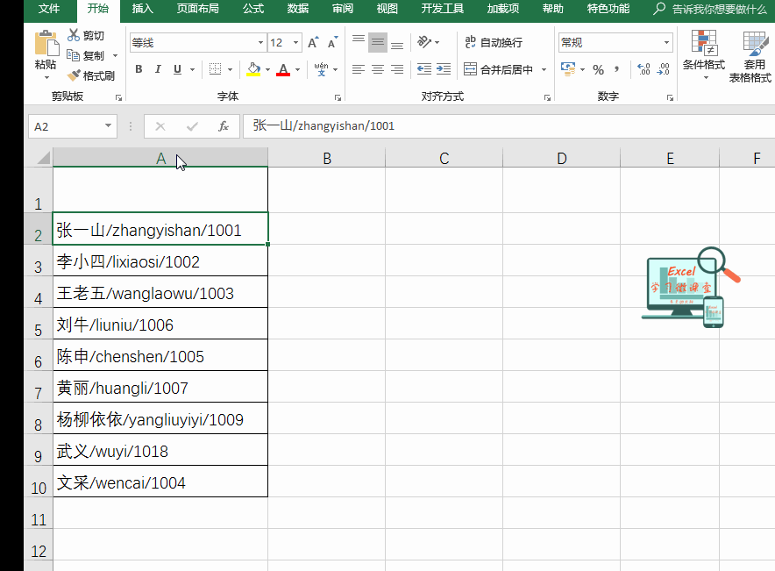This screenshot has height=571, width=775.
Task: Toggle align text right
Action: [397, 69]
